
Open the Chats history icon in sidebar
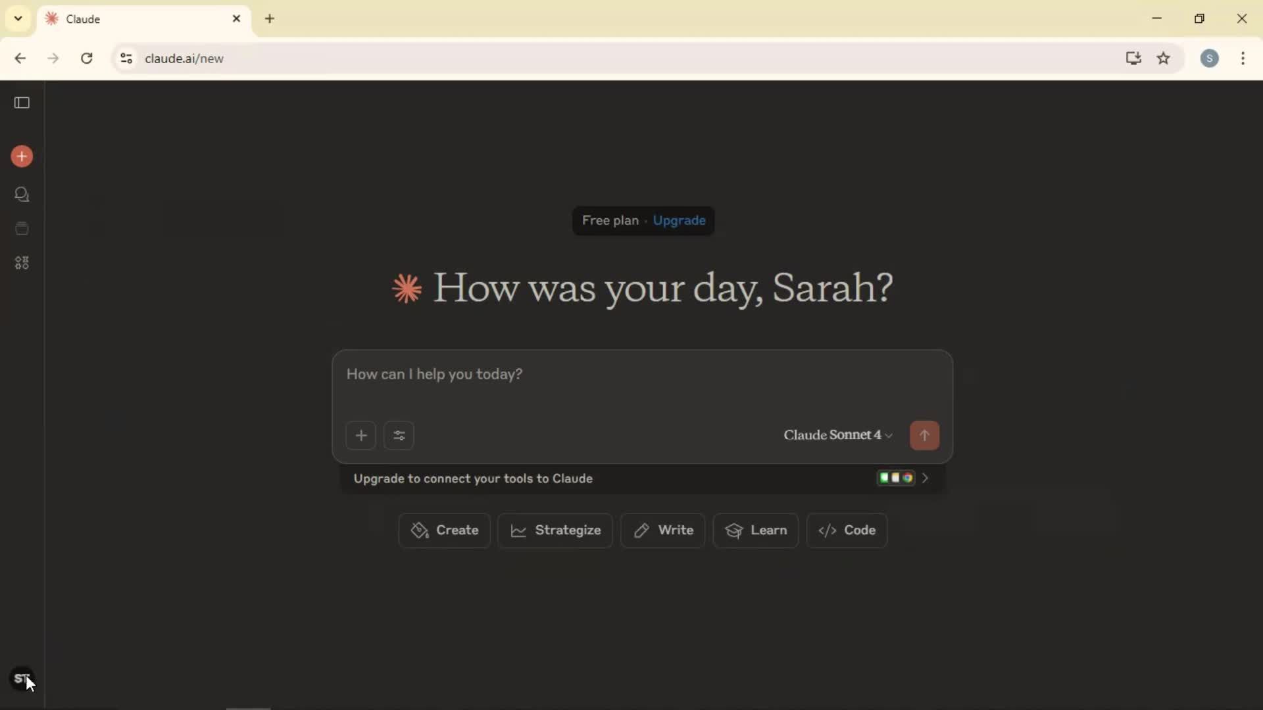pyautogui.click(x=22, y=195)
